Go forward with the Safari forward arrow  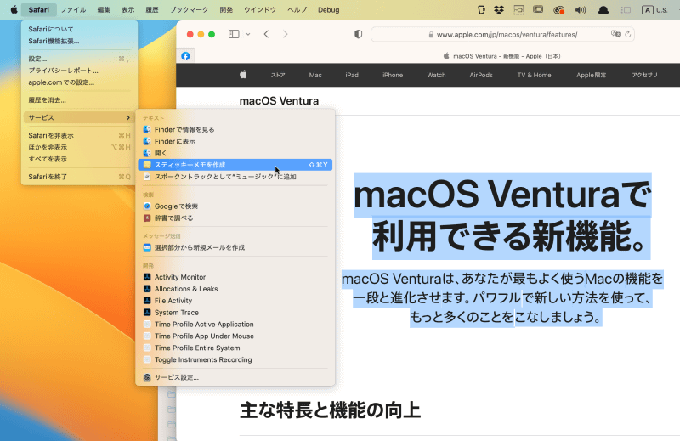click(285, 34)
